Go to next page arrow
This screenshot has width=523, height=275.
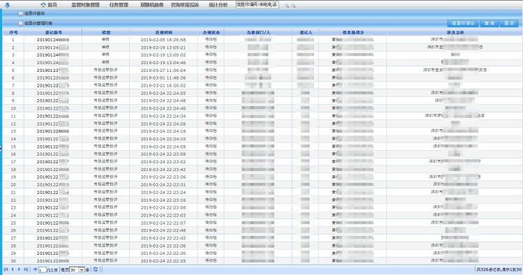click(19, 269)
